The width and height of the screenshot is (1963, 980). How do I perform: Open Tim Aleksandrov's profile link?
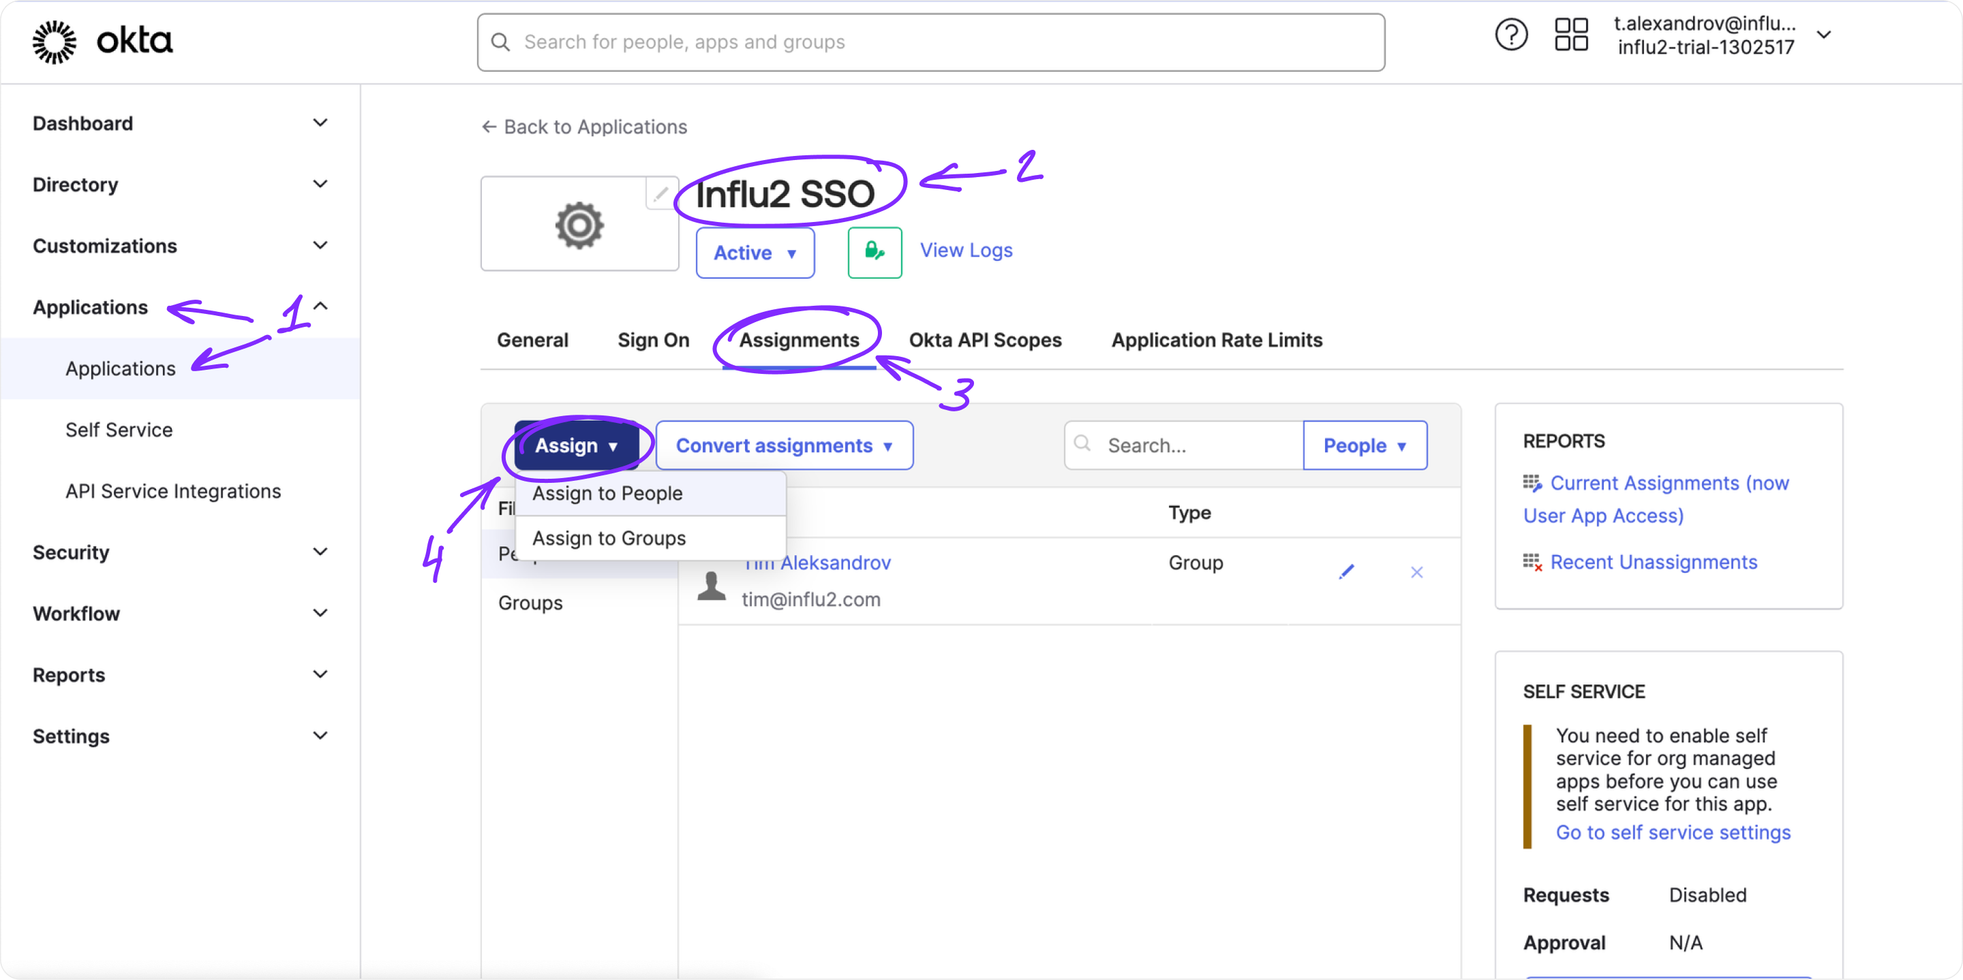pyautogui.click(x=816, y=563)
